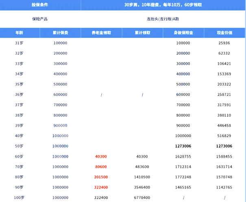The width and height of the screenshot is (246, 202).
Task: Select the 33岁 age cell
Action: (x=19, y=64)
